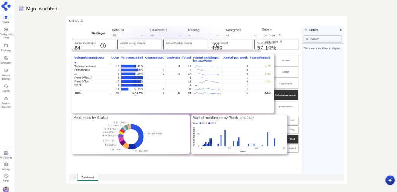The image size is (397, 192).
Task: Click the AI assistant sparkle button
Action: (x=389, y=180)
